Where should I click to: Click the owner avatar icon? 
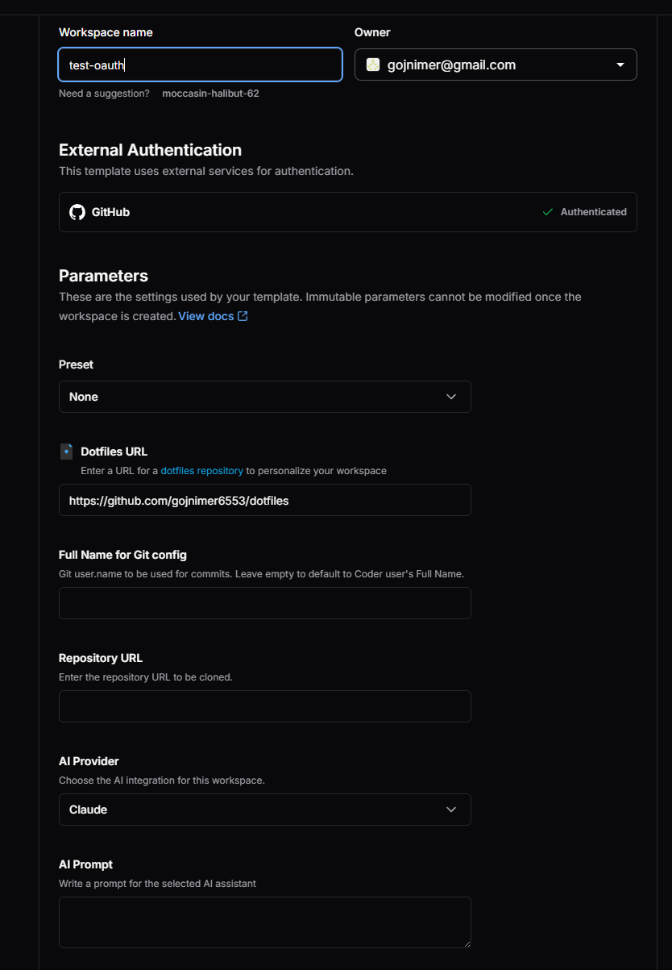373,65
